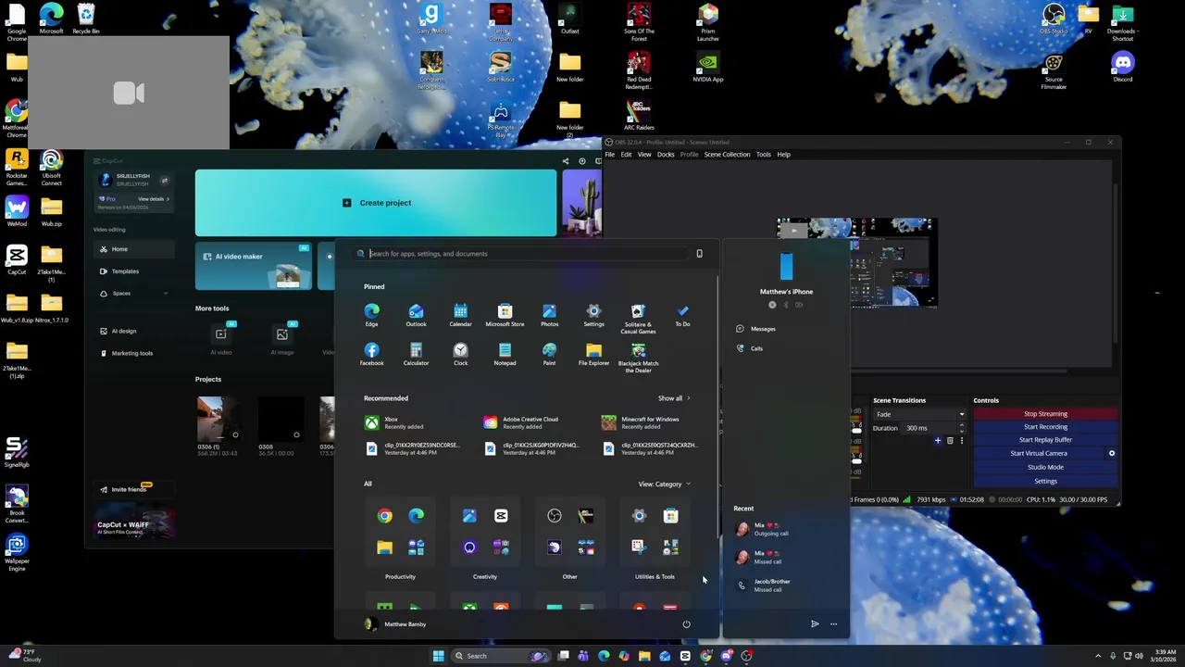
Task: Launch the pinned Calendar app
Action: pos(460,315)
